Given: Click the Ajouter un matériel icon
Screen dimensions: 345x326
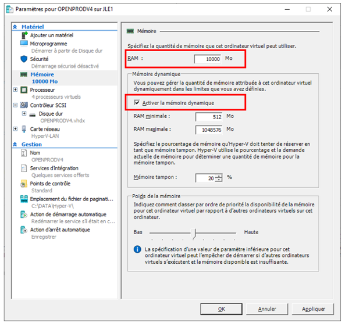Looking at the screenshot, I should coord(24,35).
